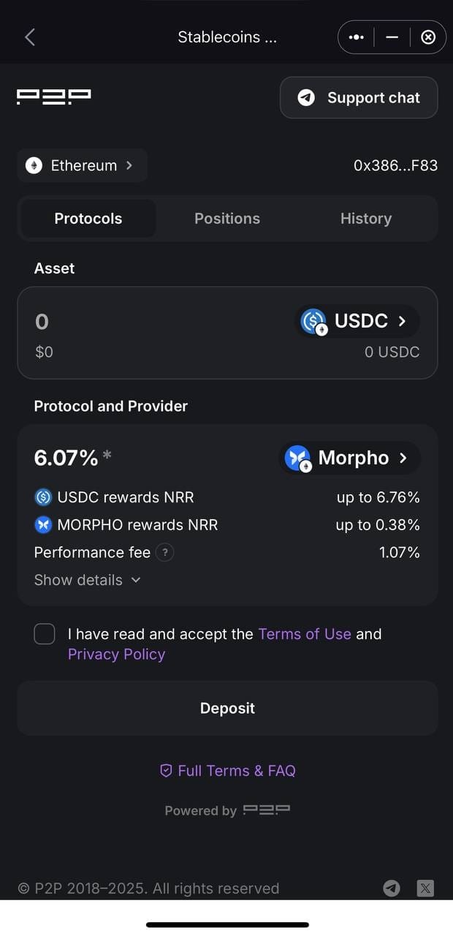Click the USDC rewards NRR coin icon
The height and width of the screenshot is (936, 453).
tap(43, 497)
